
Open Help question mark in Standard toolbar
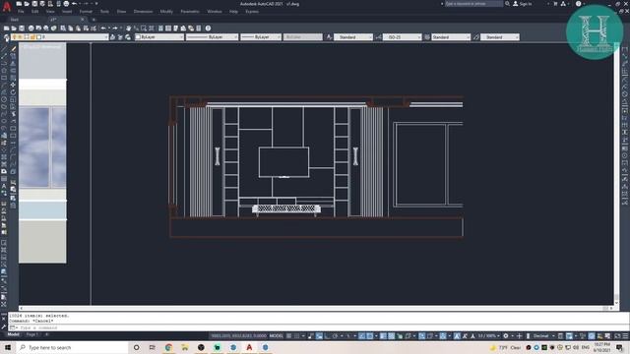(208, 29)
